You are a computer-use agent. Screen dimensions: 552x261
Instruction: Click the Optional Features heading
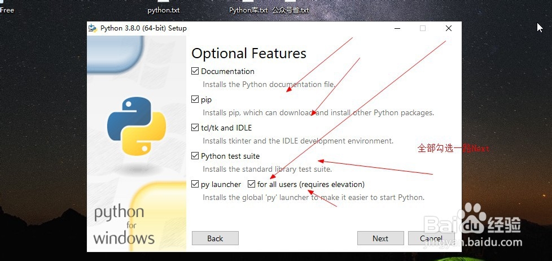(x=249, y=54)
